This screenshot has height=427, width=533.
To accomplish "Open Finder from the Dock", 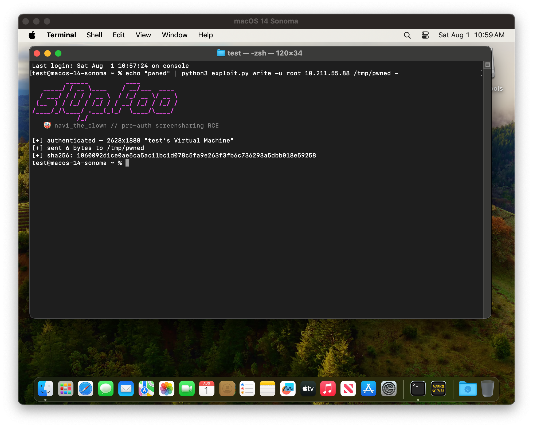I will (45, 389).
